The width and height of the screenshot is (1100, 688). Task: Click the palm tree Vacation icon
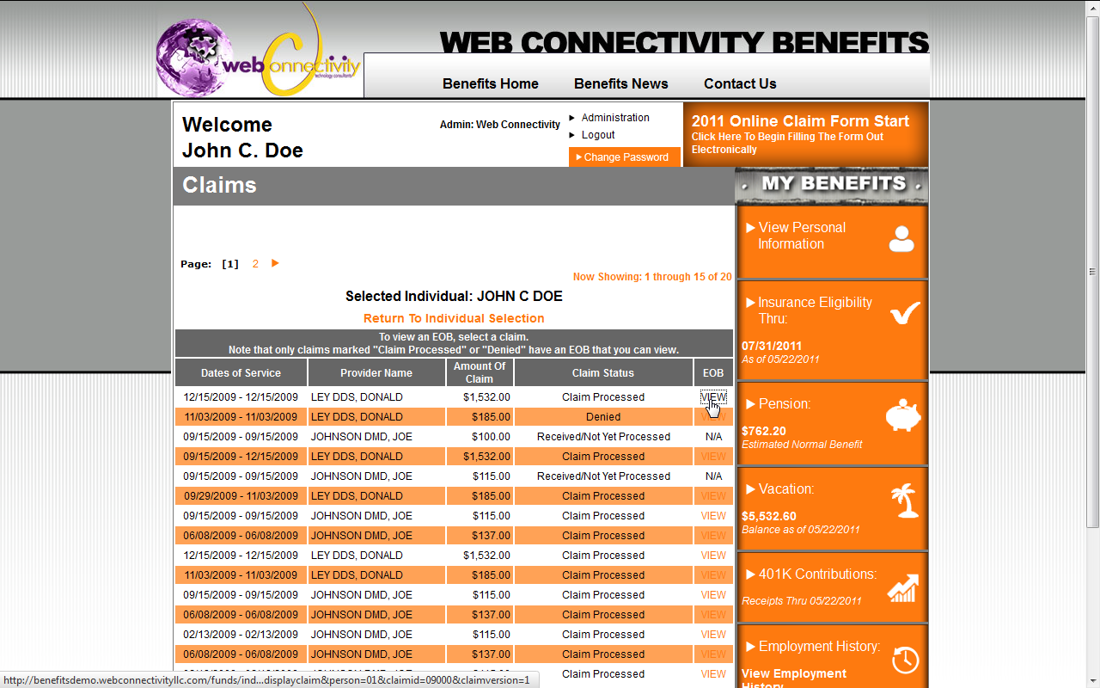(905, 501)
